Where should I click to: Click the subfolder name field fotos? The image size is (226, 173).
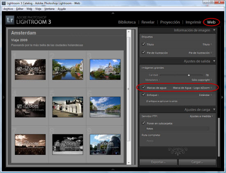click(x=177, y=129)
